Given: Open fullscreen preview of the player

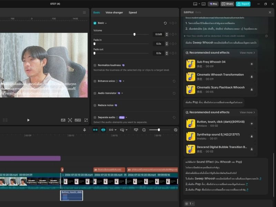Looking at the screenshot, I should coord(86,120).
